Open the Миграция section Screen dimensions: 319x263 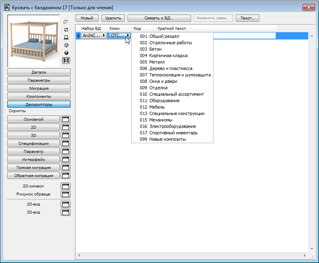pyautogui.click(x=39, y=88)
